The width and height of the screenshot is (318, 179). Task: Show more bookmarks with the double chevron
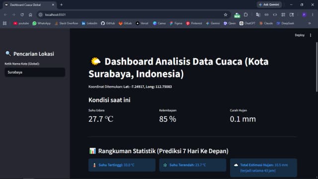[x=310, y=23]
